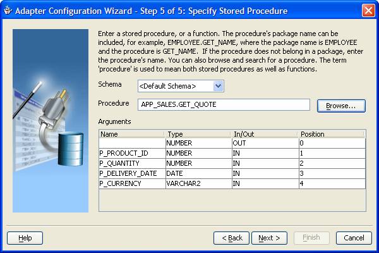Select the P_QUANTITY argument row
This screenshot has height=253, width=379.
click(131, 163)
